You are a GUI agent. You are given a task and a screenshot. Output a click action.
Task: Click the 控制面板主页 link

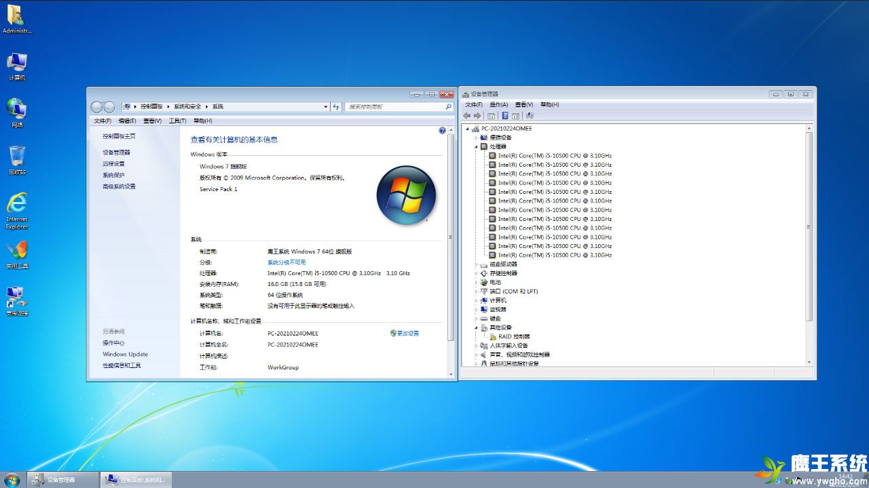pyautogui.click(x=119, y=136)
